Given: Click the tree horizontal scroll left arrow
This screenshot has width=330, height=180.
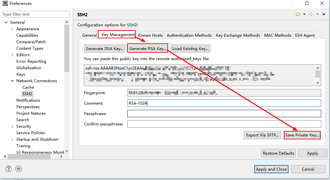Looking at the screenshot, I should point(5,157).
